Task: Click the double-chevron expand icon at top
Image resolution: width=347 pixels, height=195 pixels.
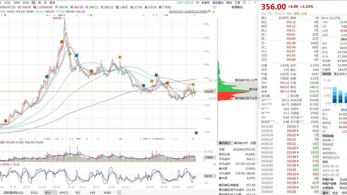Action: [255, 3]
